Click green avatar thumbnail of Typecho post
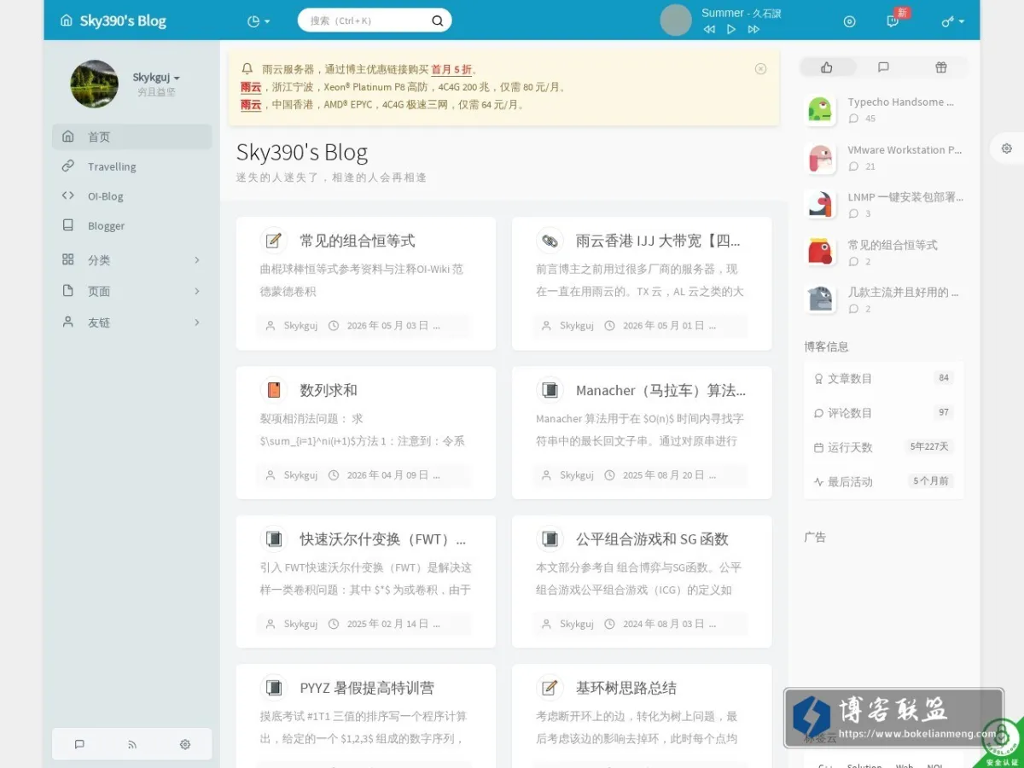This screenshot has width=1024, height=768. click(x=820, y=110)
